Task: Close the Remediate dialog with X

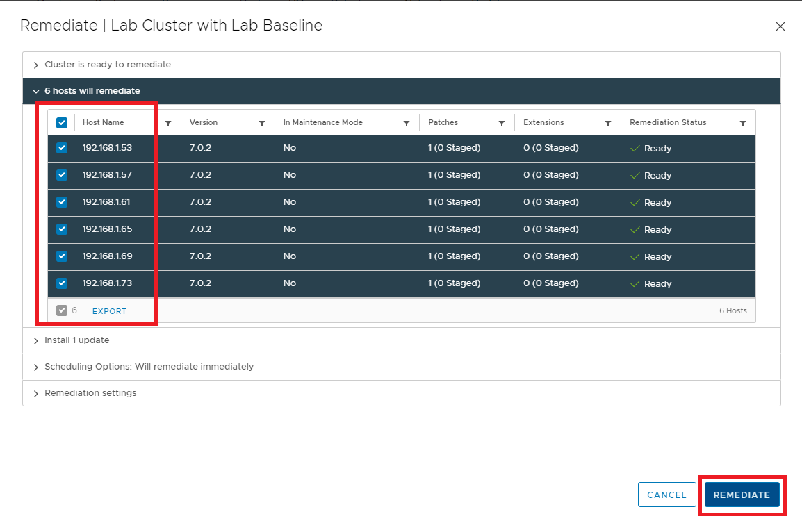Action: click(x=780, y=26)
